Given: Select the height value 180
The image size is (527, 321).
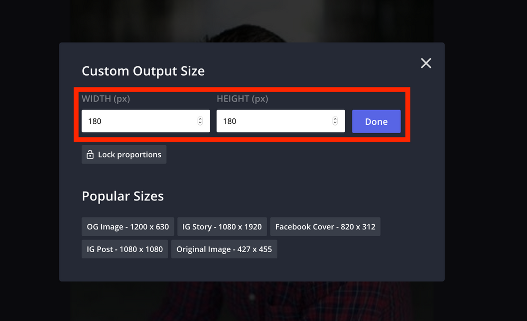Looking at the screenshot, I should point(230,121).
